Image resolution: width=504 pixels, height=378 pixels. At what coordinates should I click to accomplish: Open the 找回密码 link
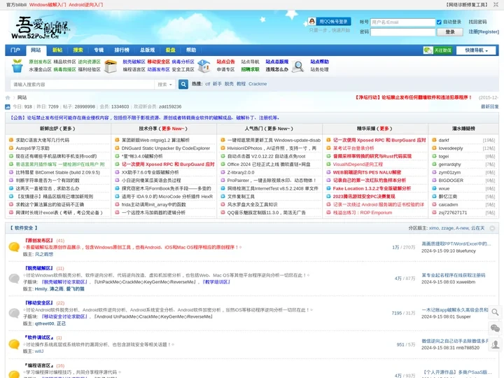pyautogui.click(x=477, y=22)
